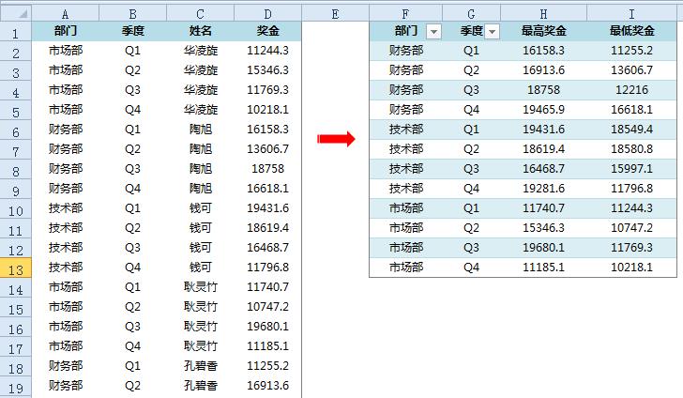Open the 季度 filter dropdown in pivot table
Viewport: 683px width, 398px height.
493,31
